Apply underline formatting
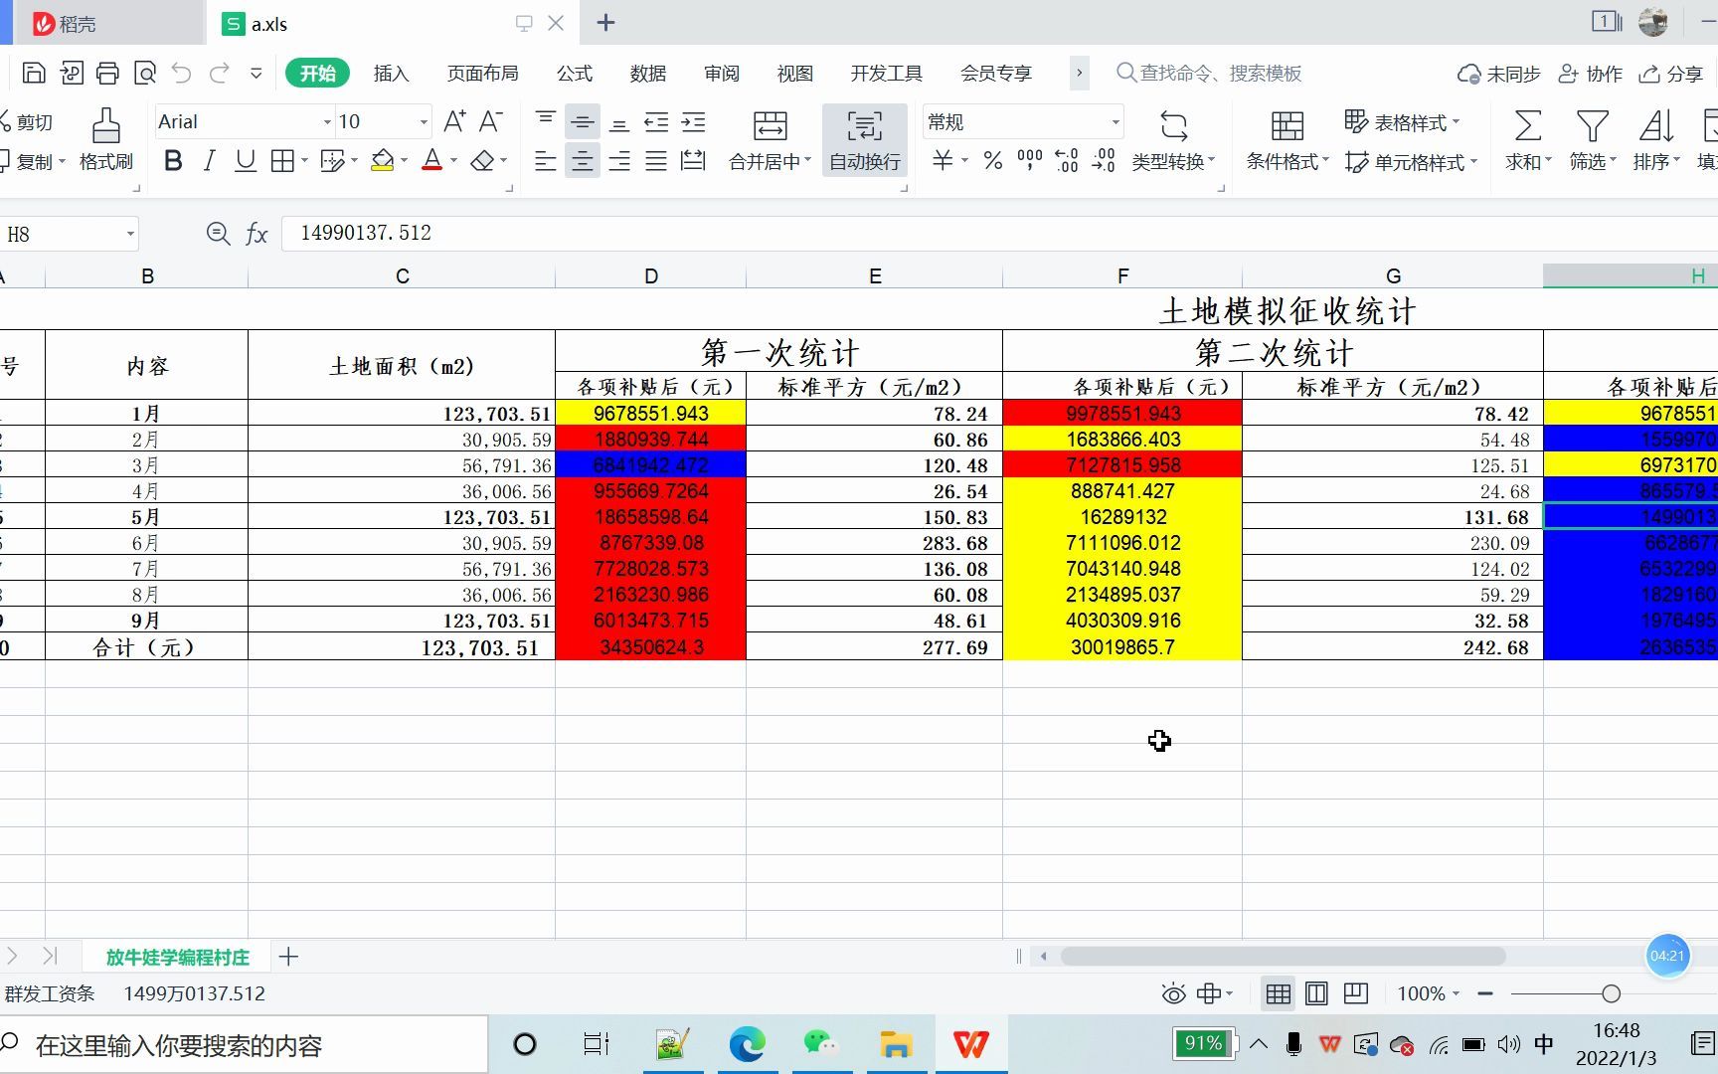 click(x=245, y=160)
